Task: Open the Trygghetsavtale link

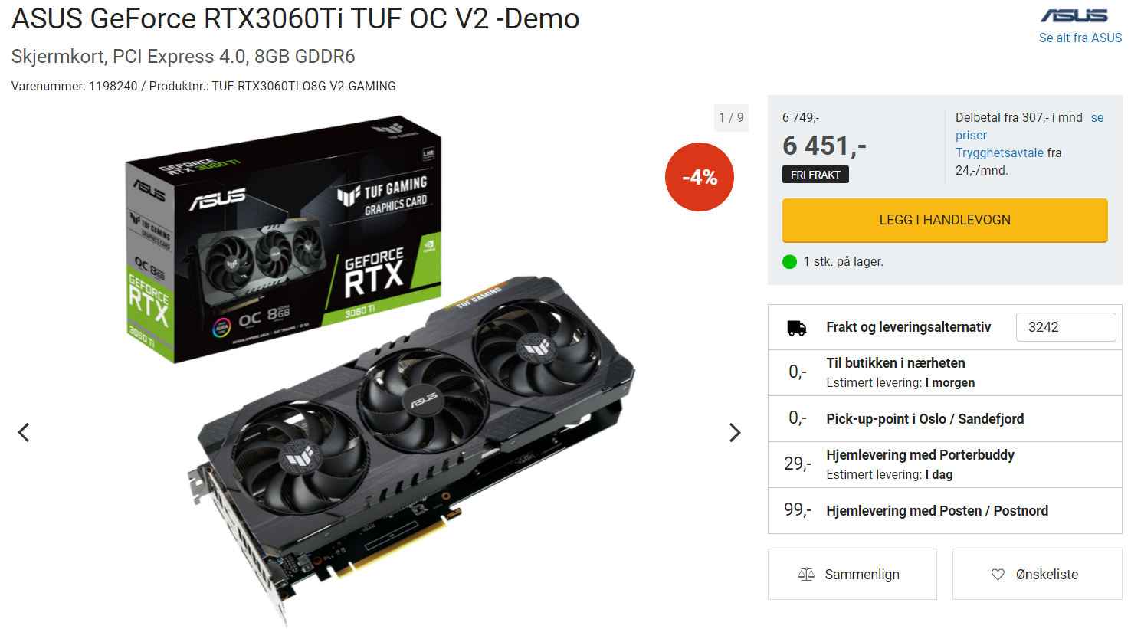Action: (999, 152)
